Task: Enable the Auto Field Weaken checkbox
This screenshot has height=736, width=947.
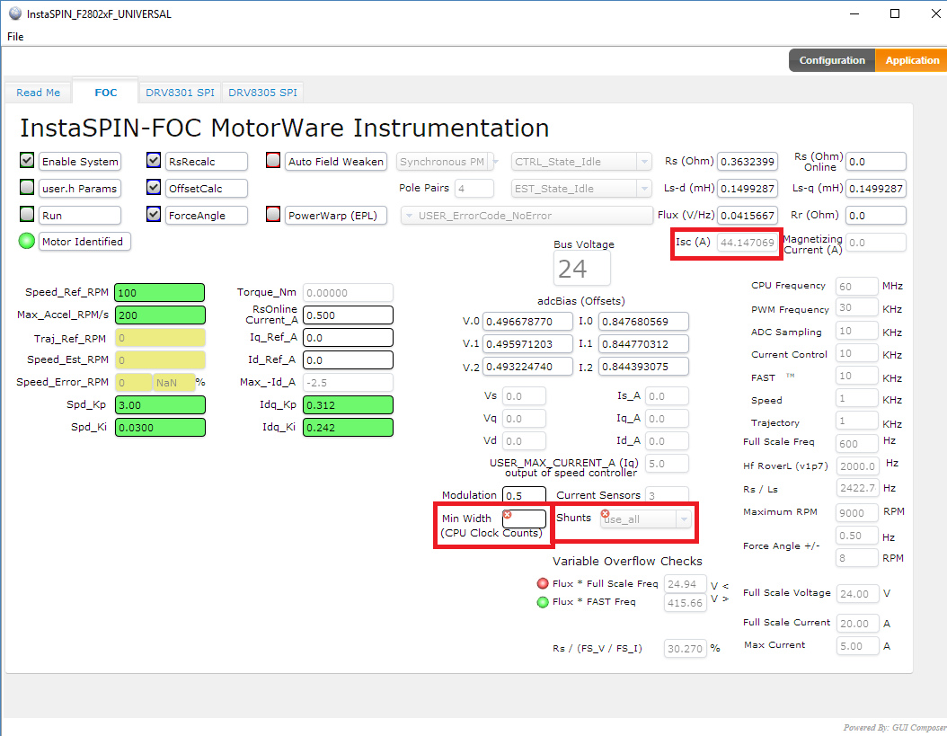Action: click(x=273, y=160)
